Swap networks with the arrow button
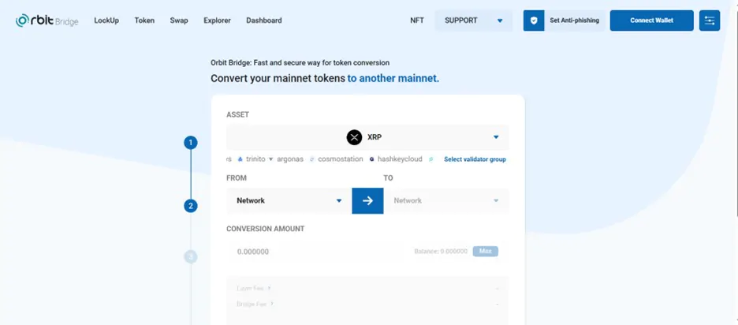 pyautogui.click(x=367, y=200)
